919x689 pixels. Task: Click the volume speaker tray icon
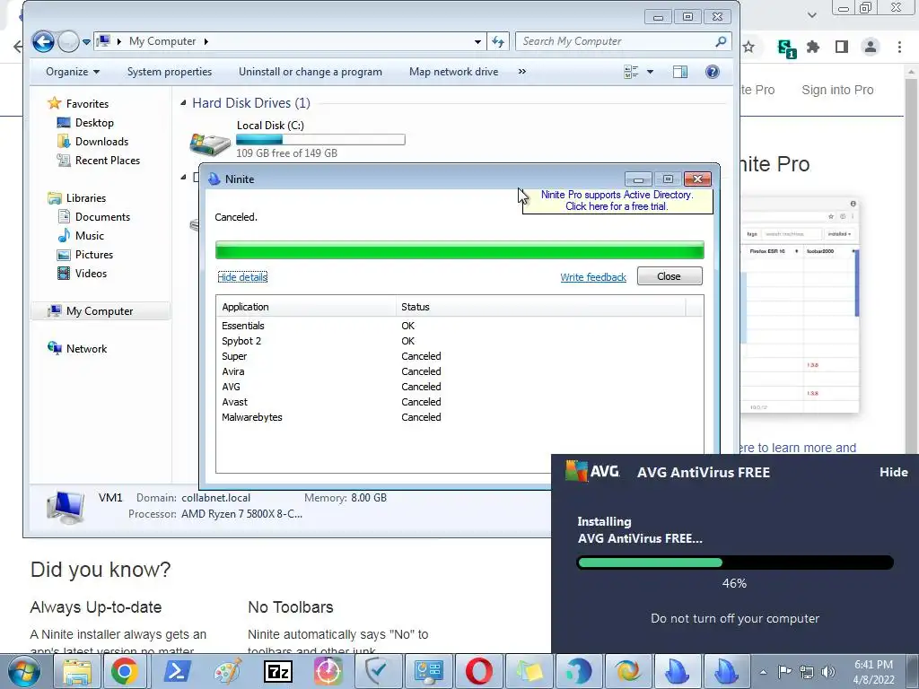pos(828,672)
